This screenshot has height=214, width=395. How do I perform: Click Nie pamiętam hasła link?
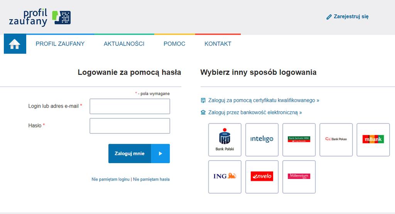151,179
